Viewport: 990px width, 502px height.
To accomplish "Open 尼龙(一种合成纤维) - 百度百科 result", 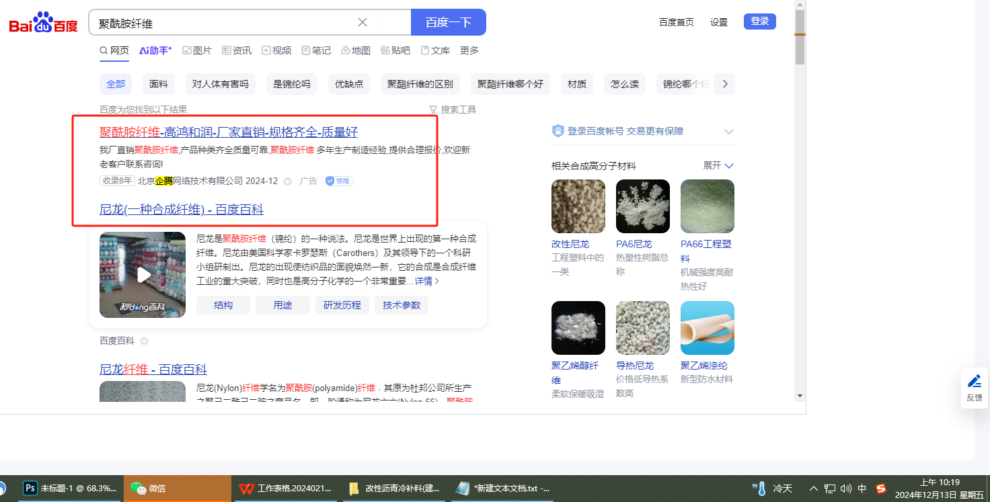I will coord(182,210).
